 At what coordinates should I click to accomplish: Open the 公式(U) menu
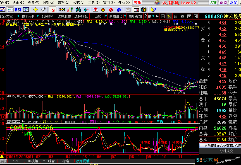click(x=79, y=3)
